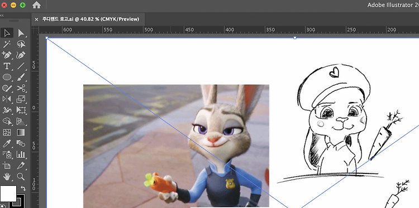Go to Illustrator Home screen icon
The height and width of the screenshot is (208, 419).
tap(36, 5)
